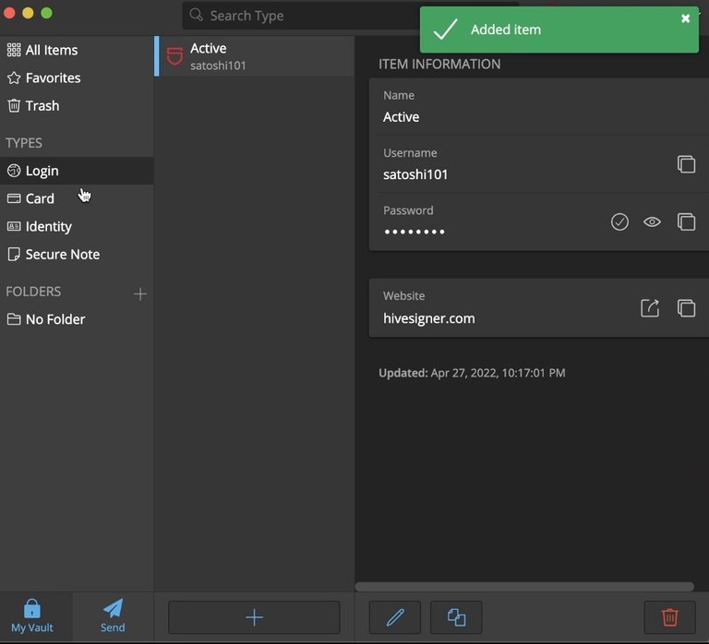Click the horizontal scrollbar in details pane
Image resolution: width=709 pixels, height=644 pixels.
coord(523,587)
